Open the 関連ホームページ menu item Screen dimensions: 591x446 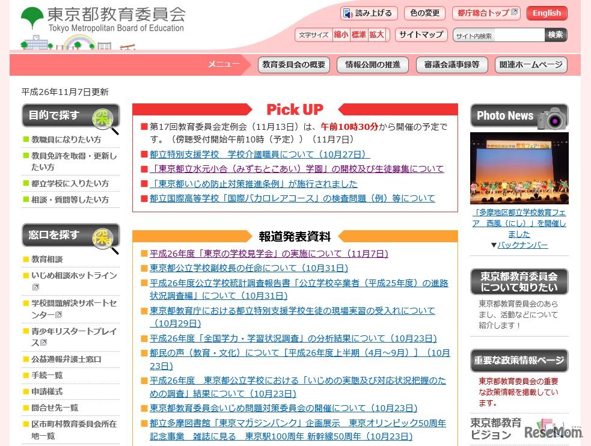pos(531,64)
